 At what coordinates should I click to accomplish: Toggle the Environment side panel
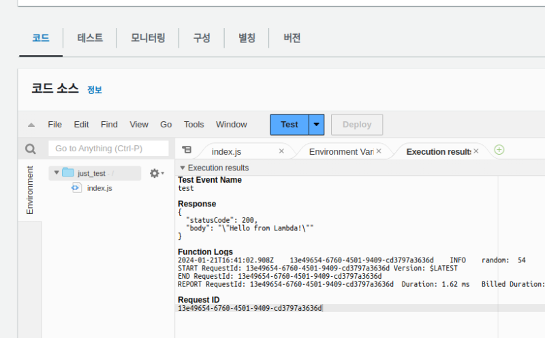coord(30,190)
